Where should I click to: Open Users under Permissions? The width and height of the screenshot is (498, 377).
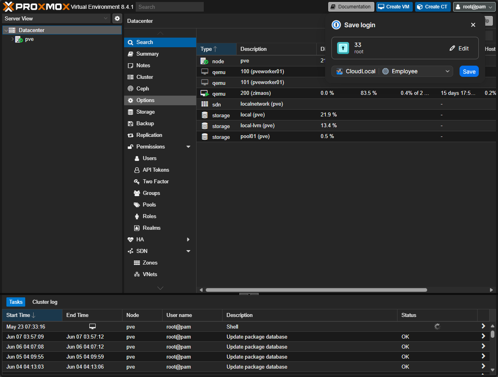pyautogui.click(x=160, y=158)
